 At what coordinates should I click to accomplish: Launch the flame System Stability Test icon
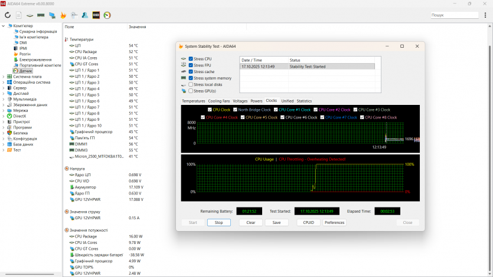coord(63,15)
